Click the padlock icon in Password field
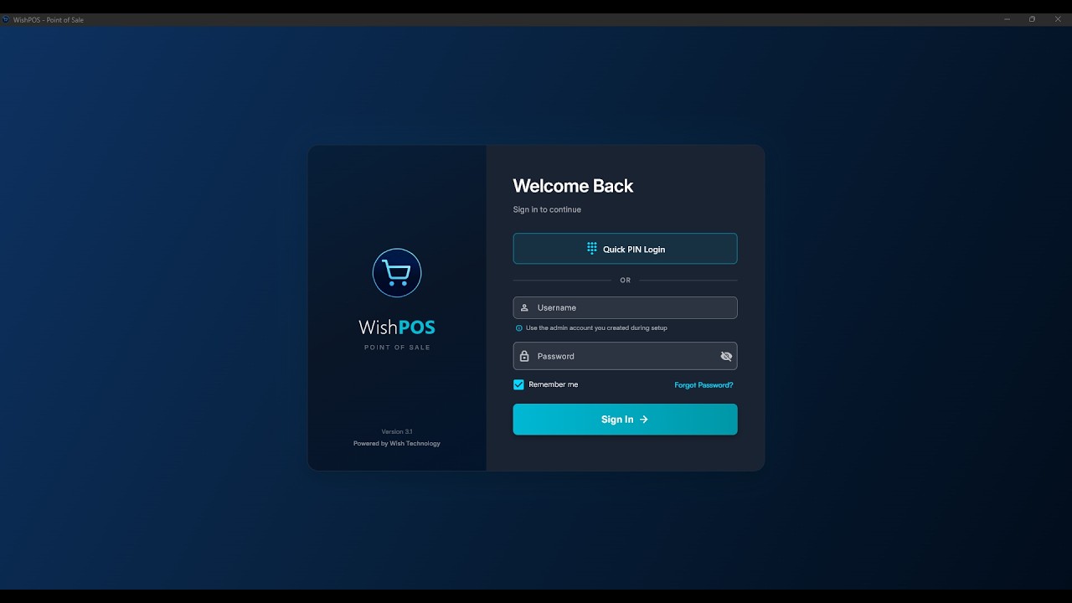The height and width of the screenshot is (603, 1072). 524,356
